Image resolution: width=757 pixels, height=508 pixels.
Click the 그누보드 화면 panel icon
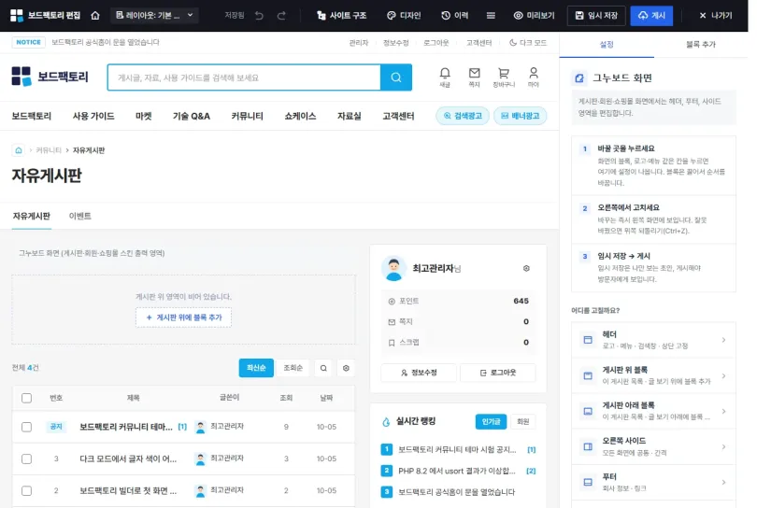578,78
